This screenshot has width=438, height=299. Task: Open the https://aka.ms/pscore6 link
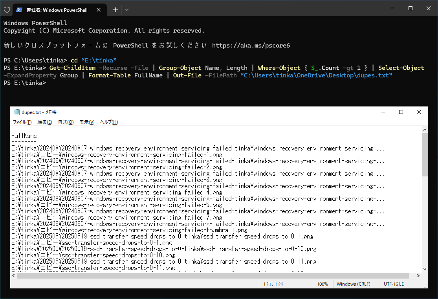(251, 45)
